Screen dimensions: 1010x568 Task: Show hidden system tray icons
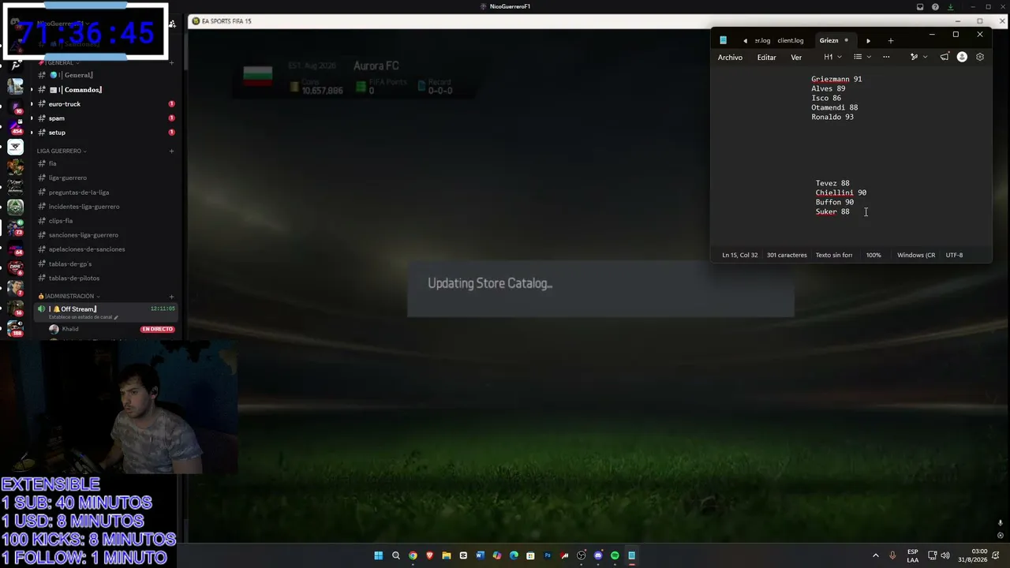click(876, 555)
